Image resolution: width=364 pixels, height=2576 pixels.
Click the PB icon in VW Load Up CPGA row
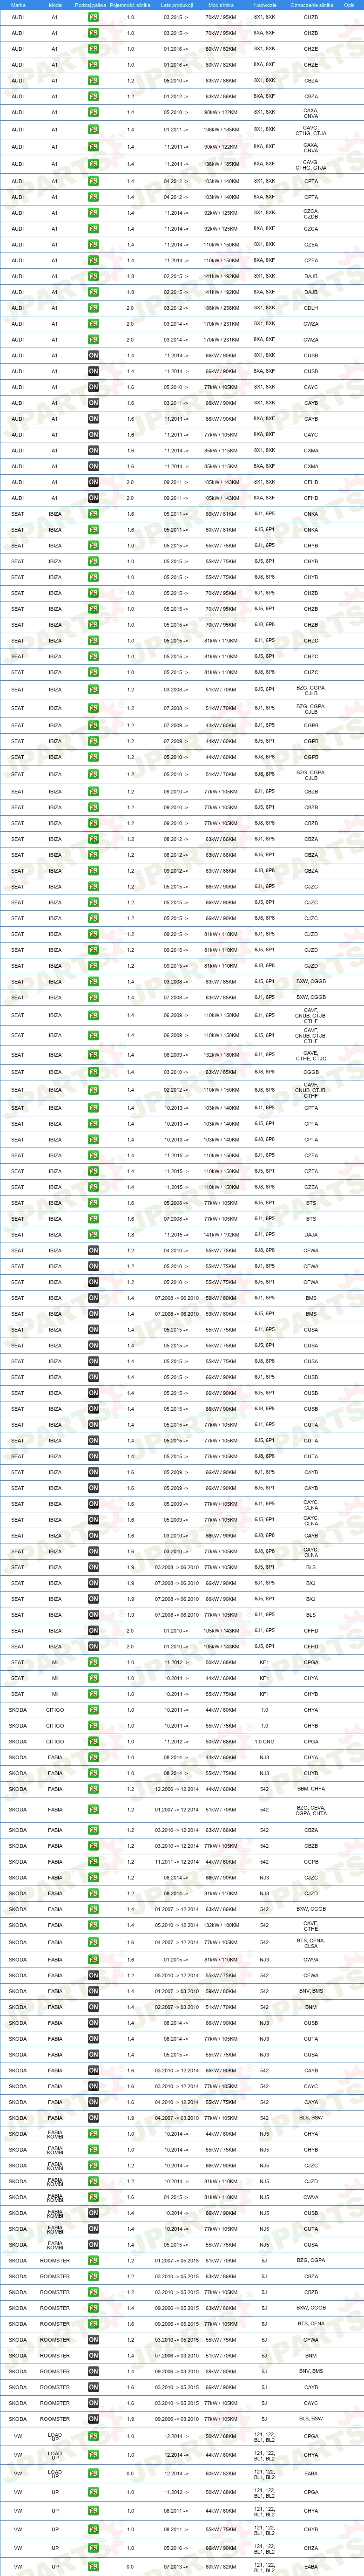[93, 2437]
